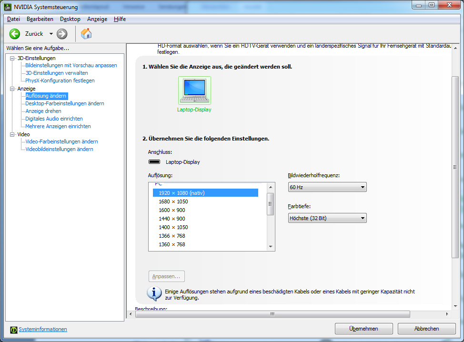Click the Abbrechen button
464x342 pixels.
(x=426, y=329)
